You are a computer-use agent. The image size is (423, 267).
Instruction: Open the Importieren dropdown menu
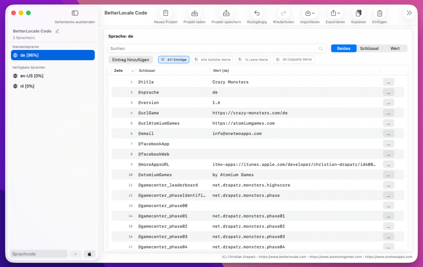point(309,13)
